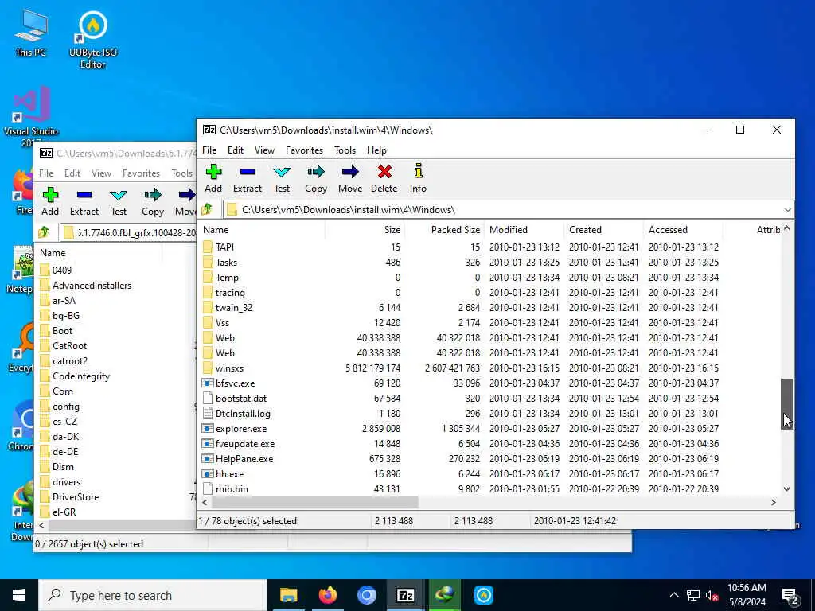Select the winsxs folder row

(x=489, y=368)
